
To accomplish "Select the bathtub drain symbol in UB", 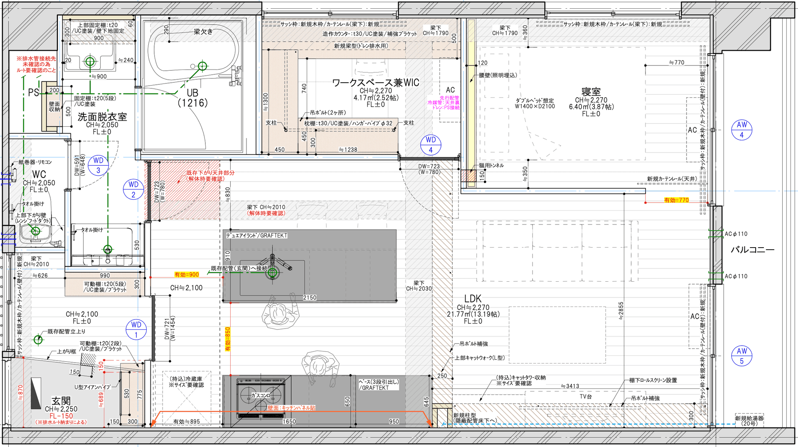I will pyautogui.click(x=202, y=66).
